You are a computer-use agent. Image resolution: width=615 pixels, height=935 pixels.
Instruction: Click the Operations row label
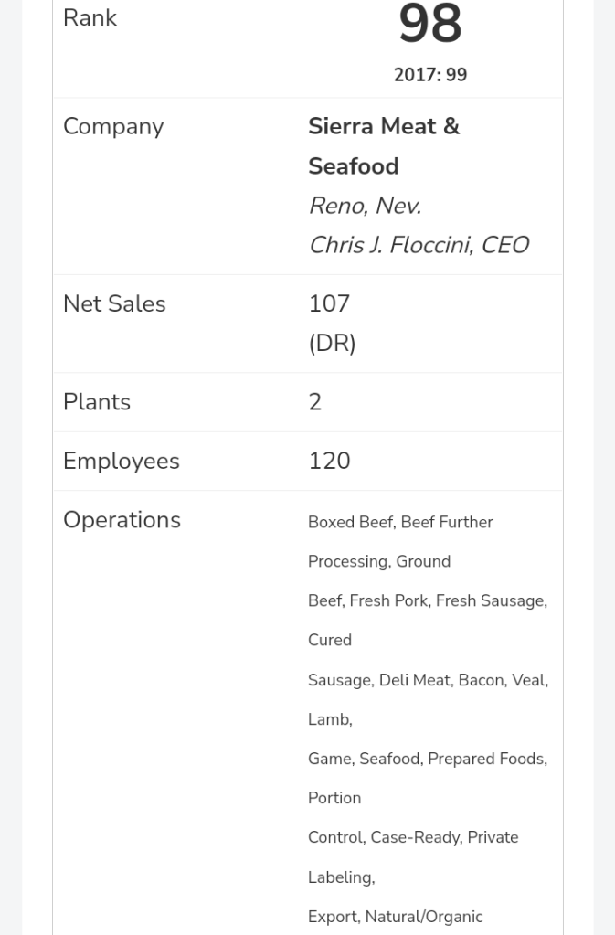click(x=122, y=520)
